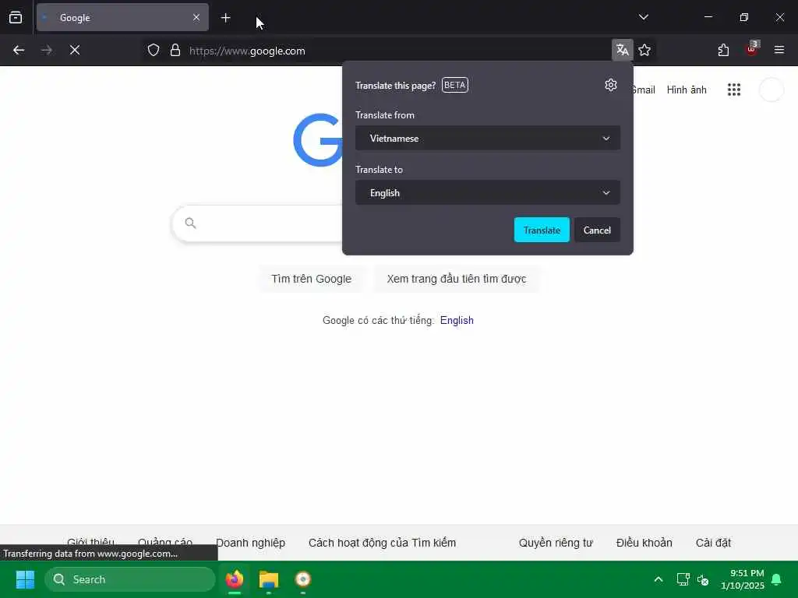Open the Windows Start menu
The image size is (798, 598).
coord(25,579)
